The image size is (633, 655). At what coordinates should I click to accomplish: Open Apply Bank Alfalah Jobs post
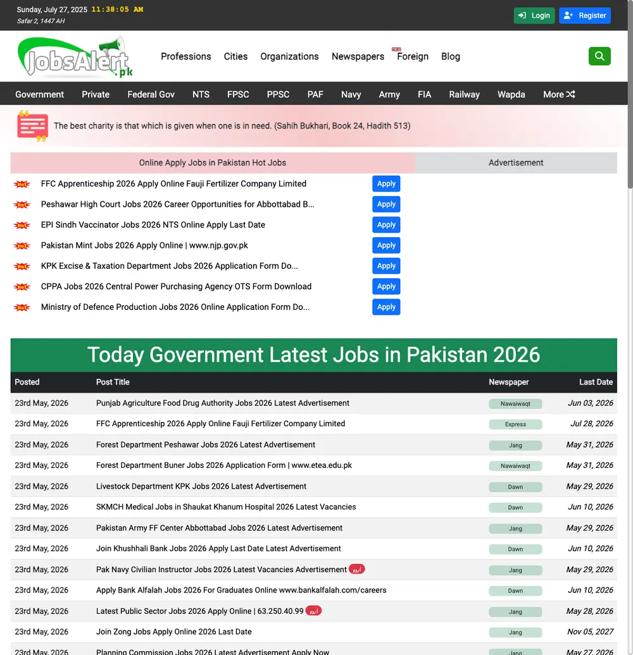(x=241, y=590)
